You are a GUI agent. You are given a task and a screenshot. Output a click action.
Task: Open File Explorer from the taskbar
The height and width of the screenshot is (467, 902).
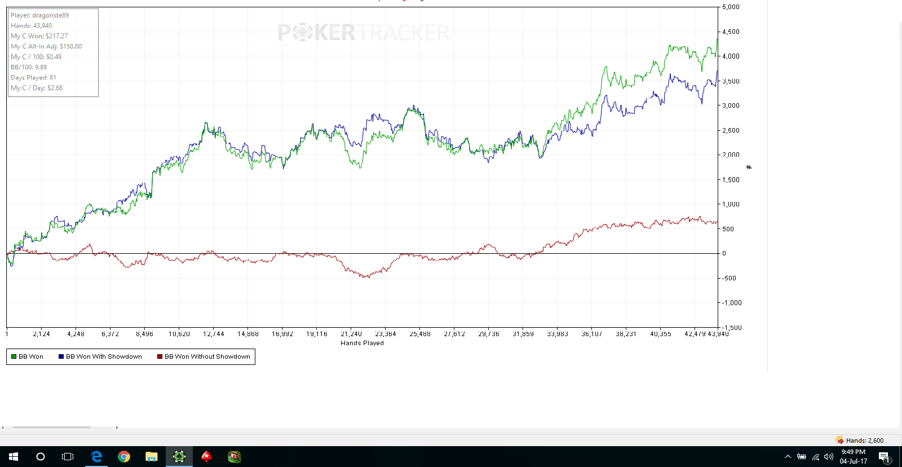tap(152, 457)
